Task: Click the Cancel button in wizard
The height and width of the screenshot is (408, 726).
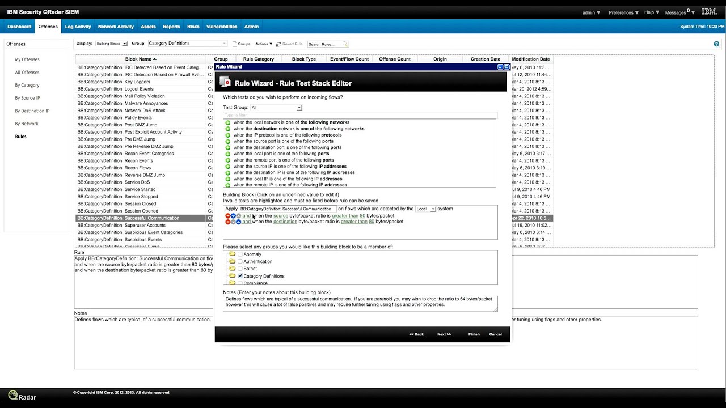Action: coord(496,334)
